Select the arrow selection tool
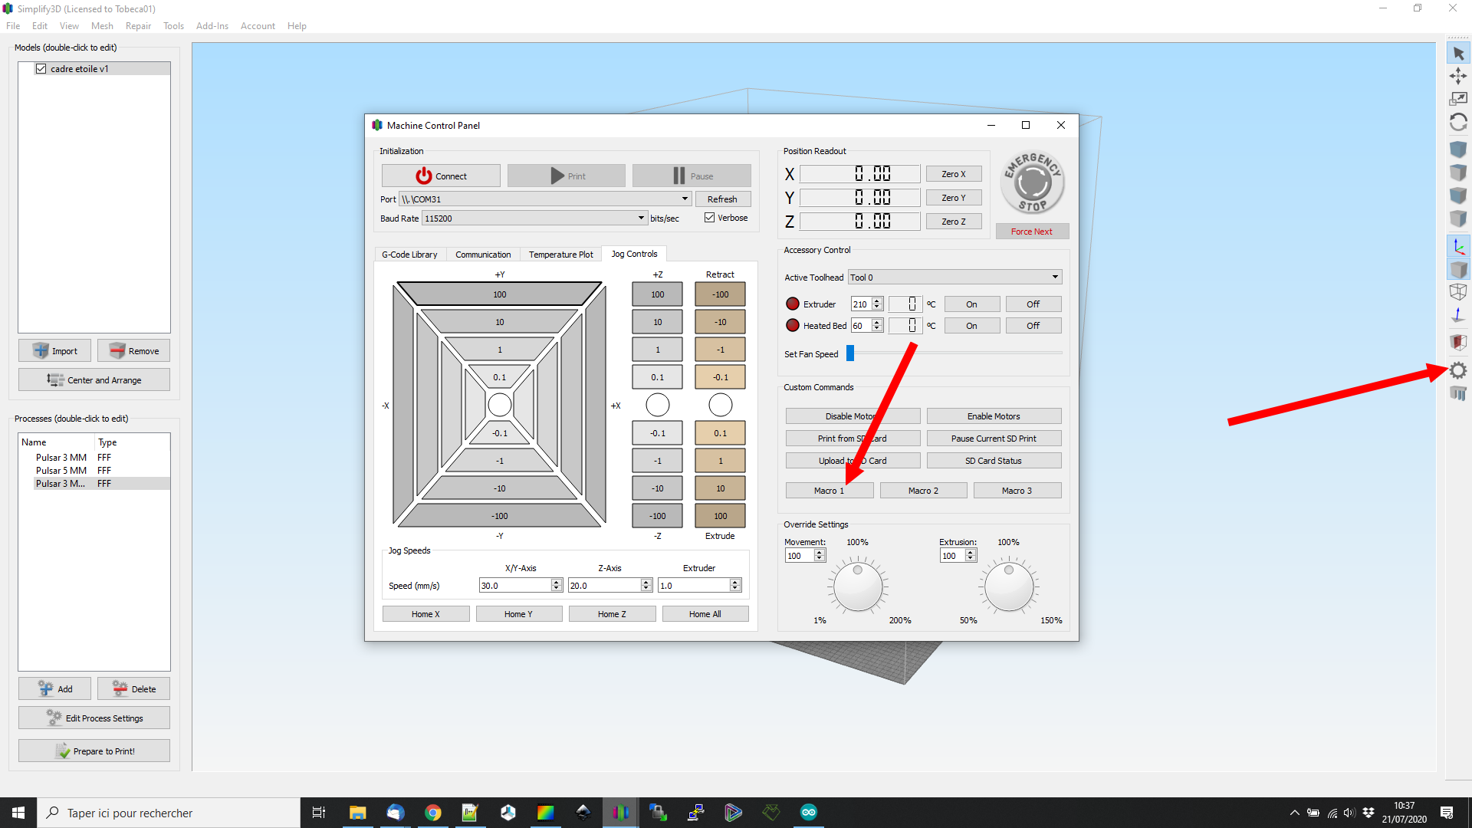This screenshot has height=828, width=1472. (x=1458, y=54)
